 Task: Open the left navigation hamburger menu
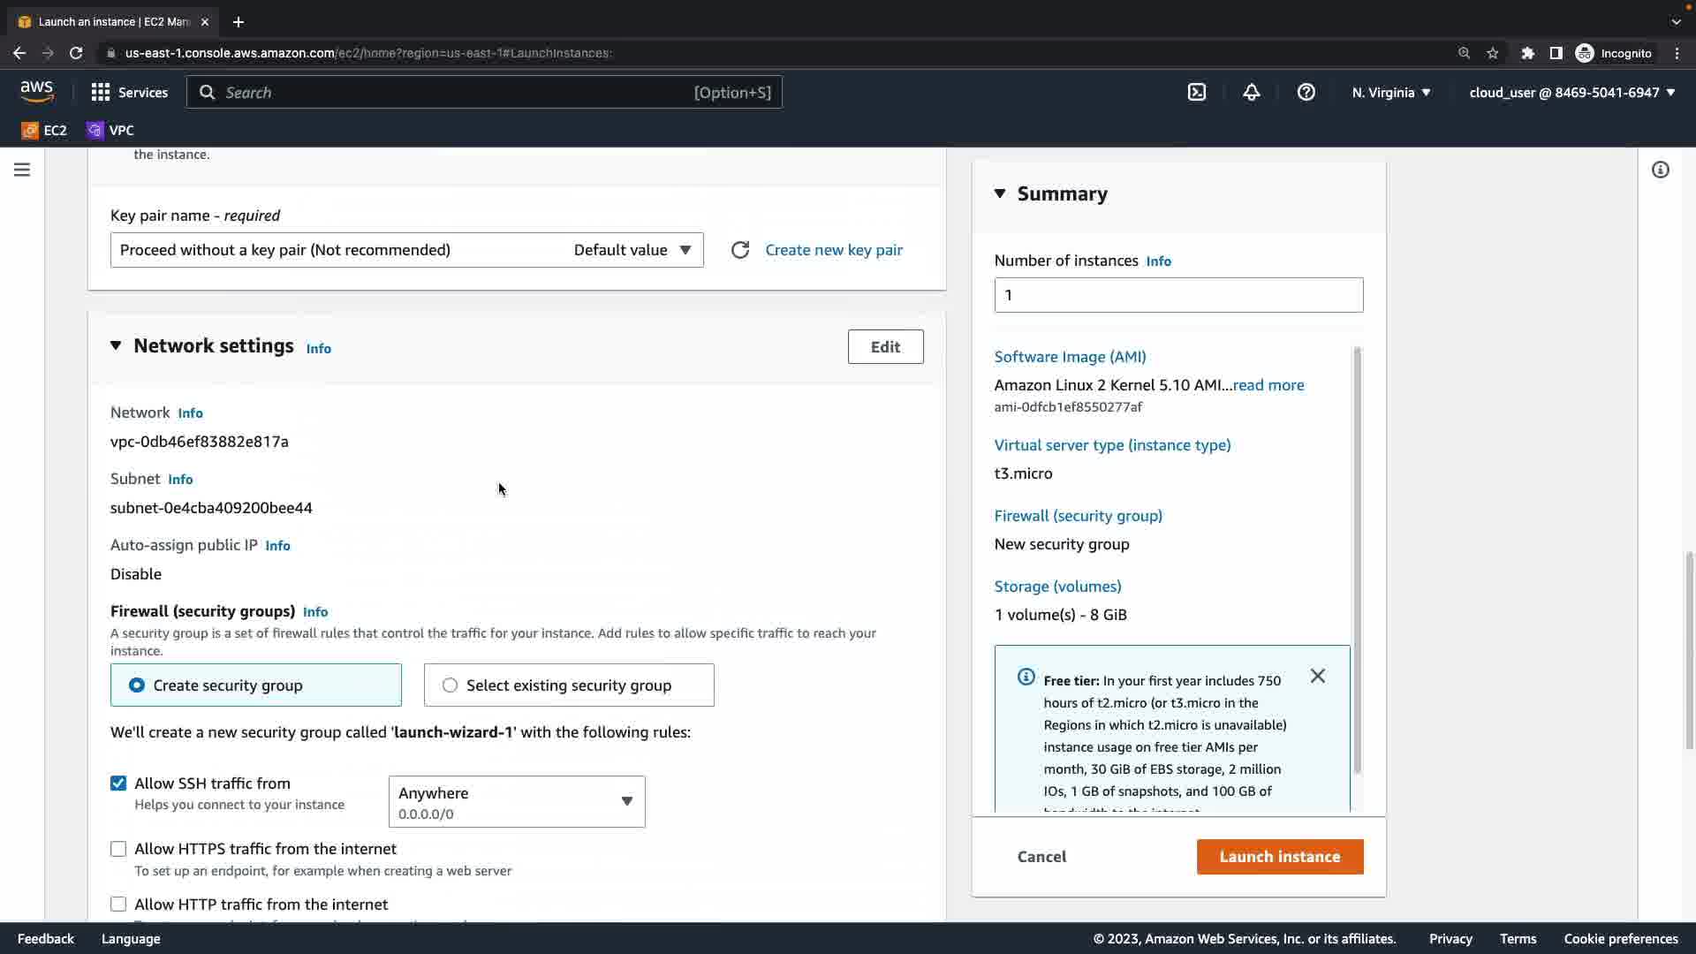[x=22, y=170]
